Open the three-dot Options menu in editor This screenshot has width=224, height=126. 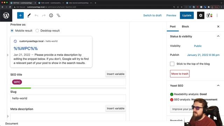(x=217, y=15)
